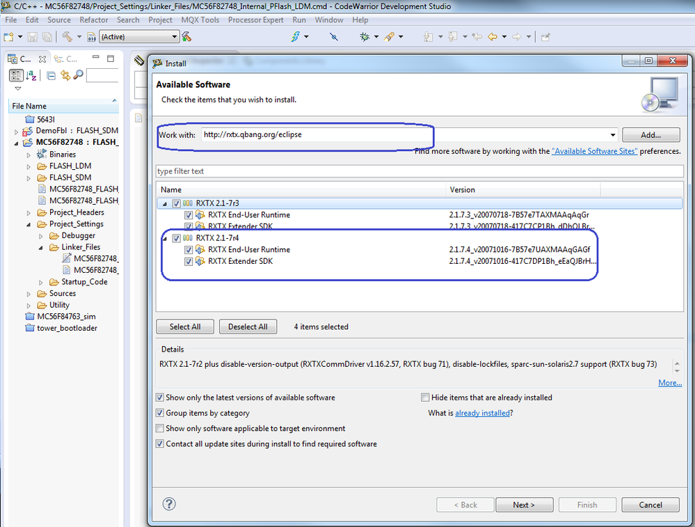Open the Refactor menu
Viewport: 695px width, 527px height.
coord(93,20)
